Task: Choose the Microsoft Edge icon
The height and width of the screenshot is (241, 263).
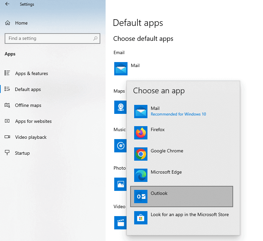Action: coord(141,175)
